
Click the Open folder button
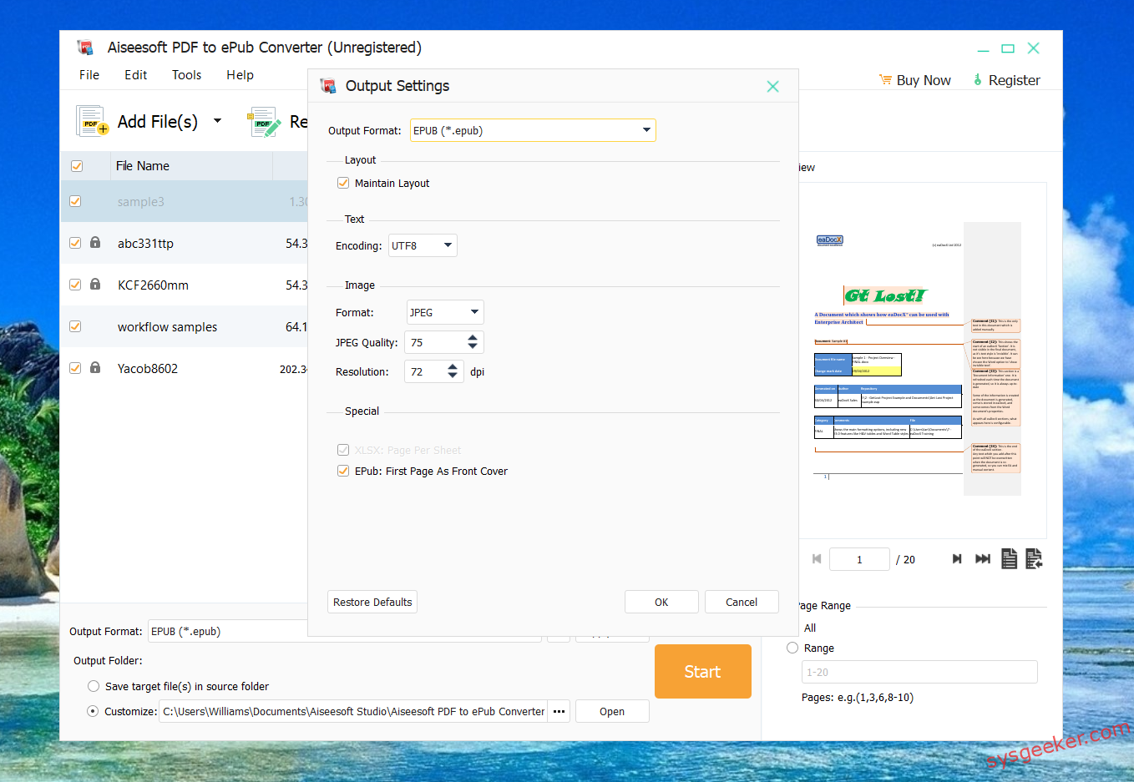pos(612,712)
